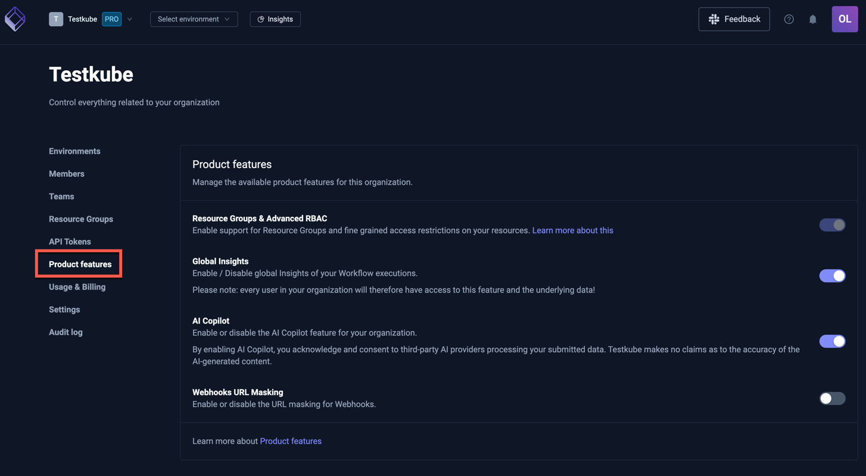Open the help question mark icon
Image resolution: width=866 pixels, height=476 pixels.
coord(789,18)
